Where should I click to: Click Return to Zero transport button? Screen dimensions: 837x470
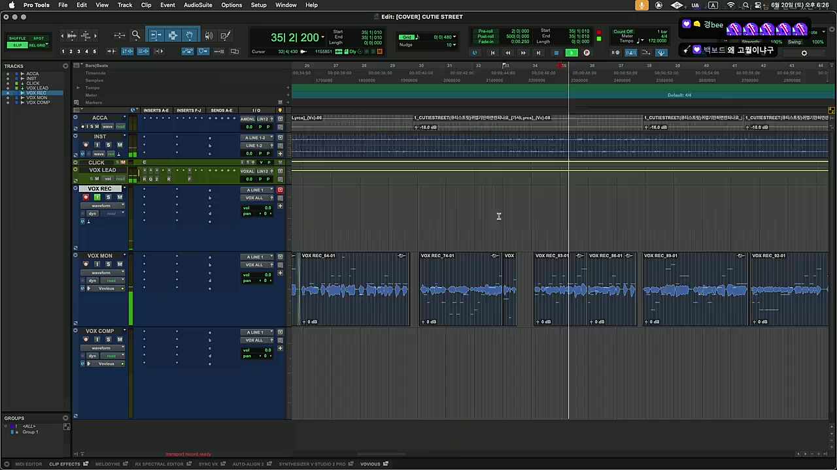(x=492, y=53)
